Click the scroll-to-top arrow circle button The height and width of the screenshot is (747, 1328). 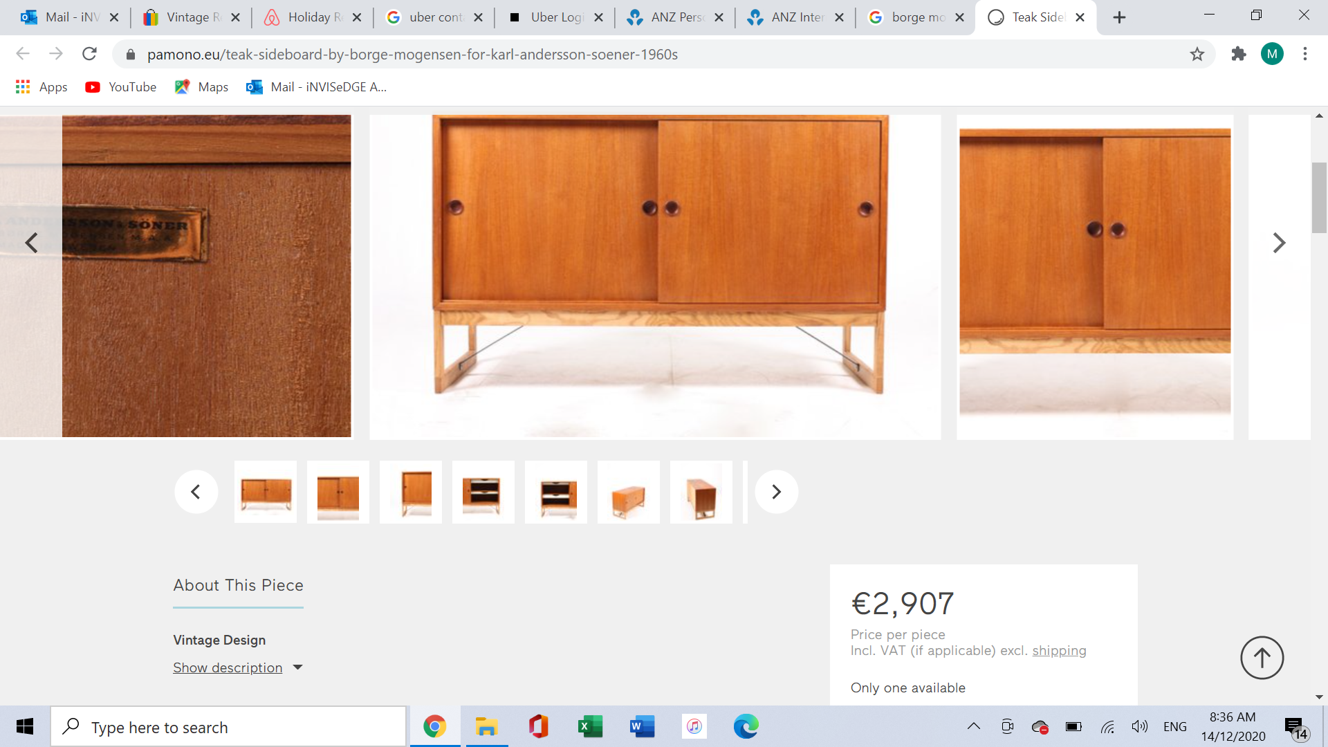tap(1262, 658)
